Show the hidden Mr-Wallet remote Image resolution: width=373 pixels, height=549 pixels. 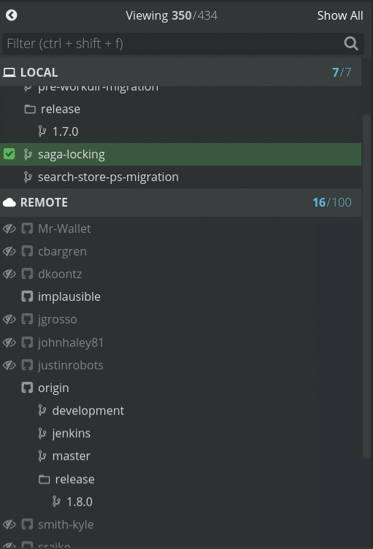[9, 229]
